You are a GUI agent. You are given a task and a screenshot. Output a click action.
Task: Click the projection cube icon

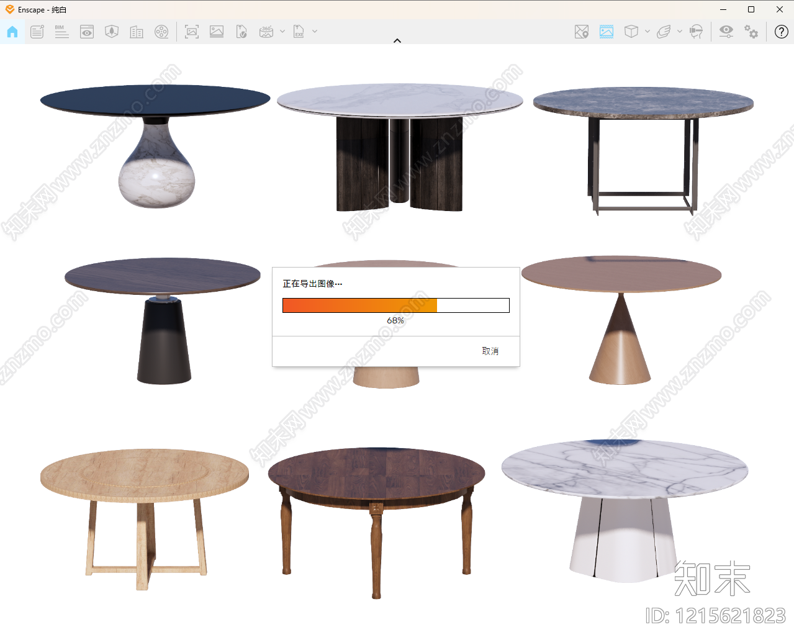(x=631, y=32)
